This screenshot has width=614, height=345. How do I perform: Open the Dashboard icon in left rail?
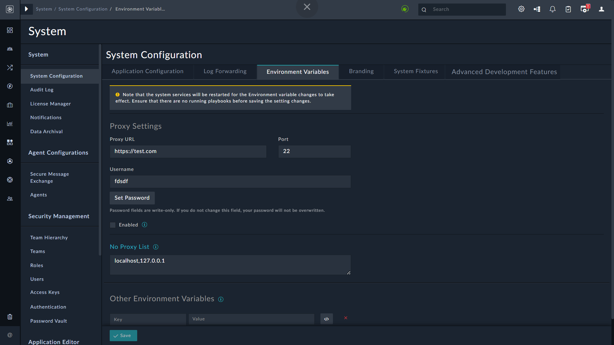pyautogui.click(x=10, y=30)
